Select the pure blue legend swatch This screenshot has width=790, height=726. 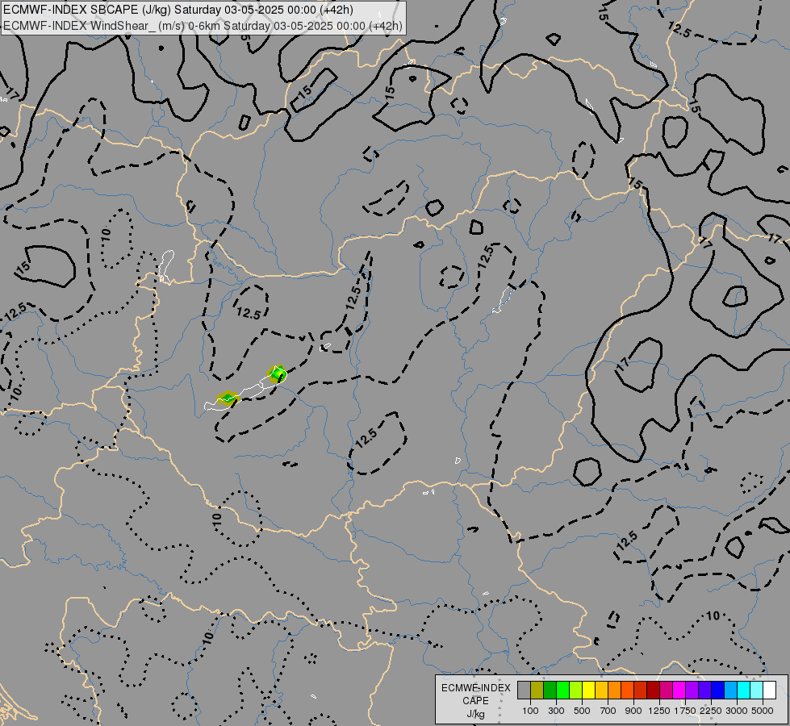point(718,690)
